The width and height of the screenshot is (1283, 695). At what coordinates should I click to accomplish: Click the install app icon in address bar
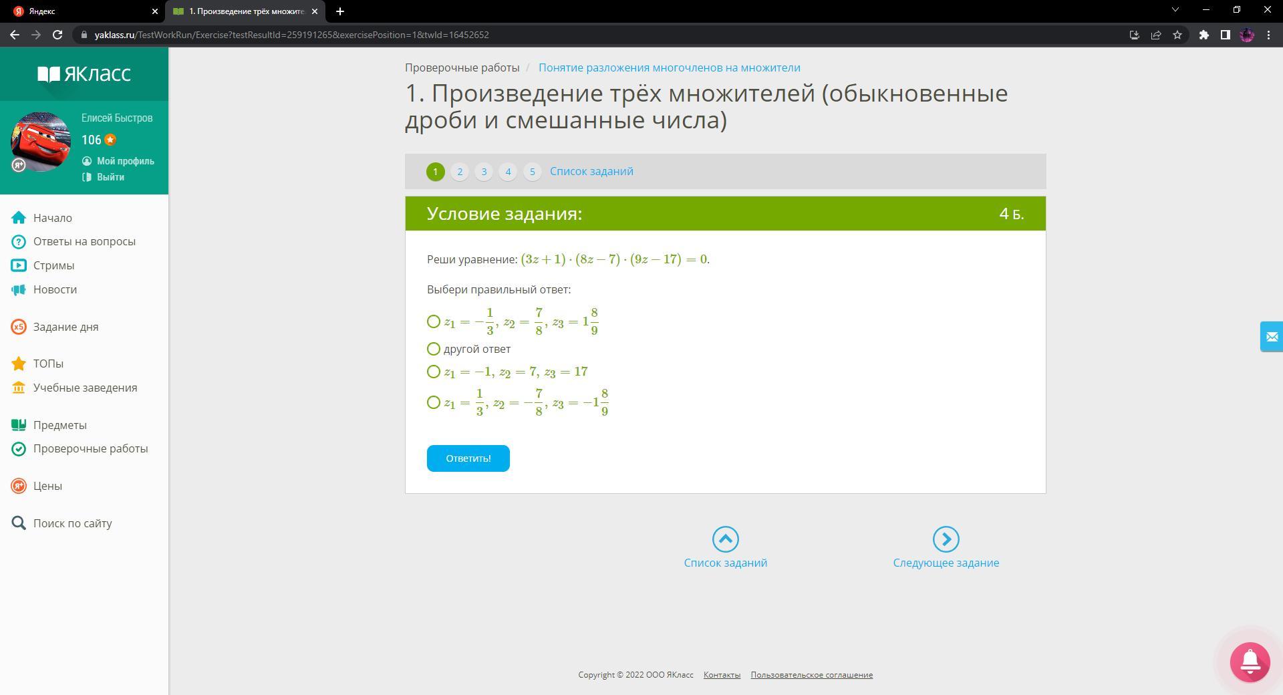click(x=1135, y=35)
